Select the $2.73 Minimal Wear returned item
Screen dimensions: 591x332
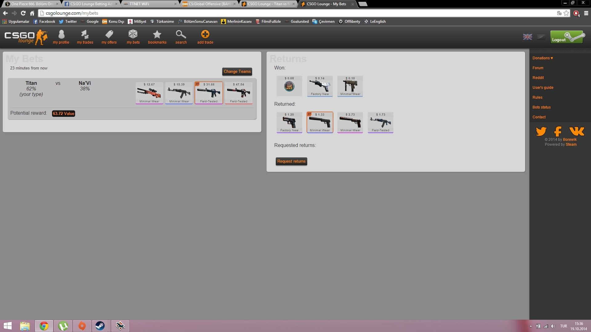pos(350,122)
